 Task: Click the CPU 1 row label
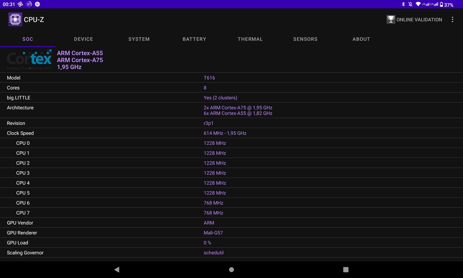pyautogui.click(x=23, y=153)
